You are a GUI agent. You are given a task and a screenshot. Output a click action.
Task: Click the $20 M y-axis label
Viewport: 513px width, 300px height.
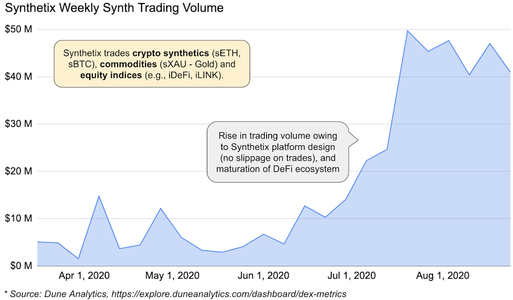[18, 171]
